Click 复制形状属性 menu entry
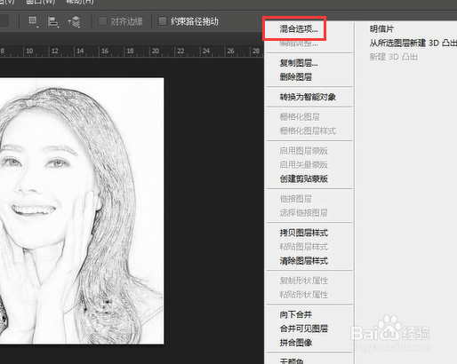The width and height of the screenshot is (457, 364). pos(303,281)
